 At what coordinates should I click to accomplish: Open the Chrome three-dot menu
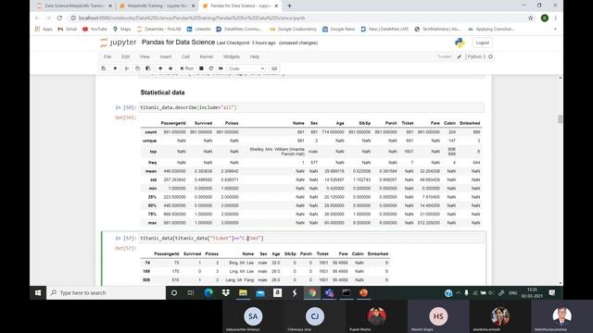(556, 18)
